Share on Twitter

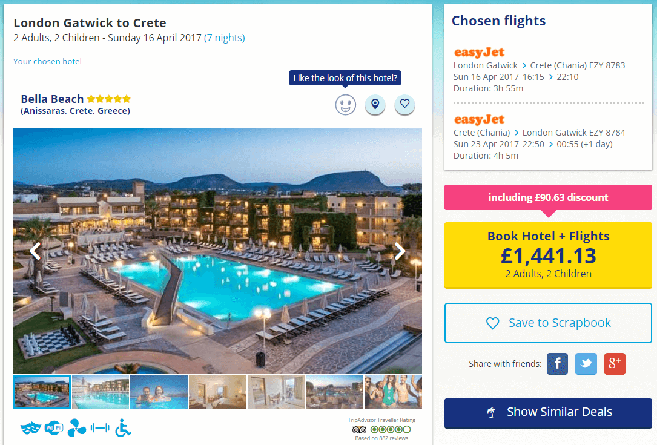[x=586, y=363]
